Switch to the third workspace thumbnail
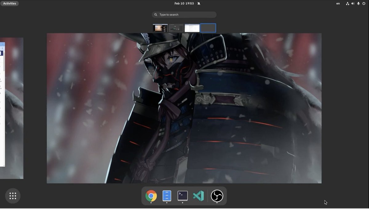Image resolution: width=369 pixels, height=209 pixels. click(x=192, y=28)
